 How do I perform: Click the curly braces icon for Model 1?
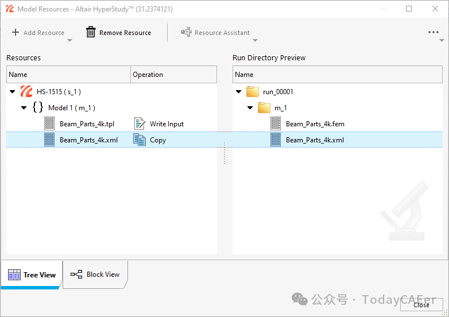pyautogui.click(x=38, y=107)
